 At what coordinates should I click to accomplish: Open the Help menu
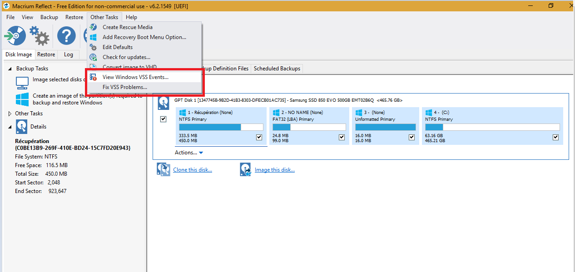(131, 17)
